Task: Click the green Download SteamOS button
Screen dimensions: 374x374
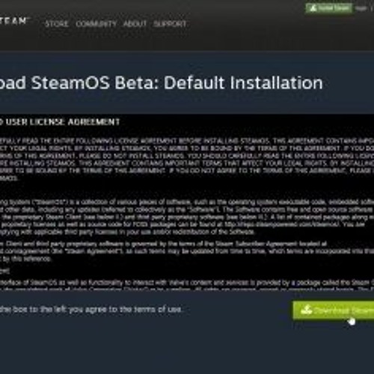Action: tap(334, 310)
